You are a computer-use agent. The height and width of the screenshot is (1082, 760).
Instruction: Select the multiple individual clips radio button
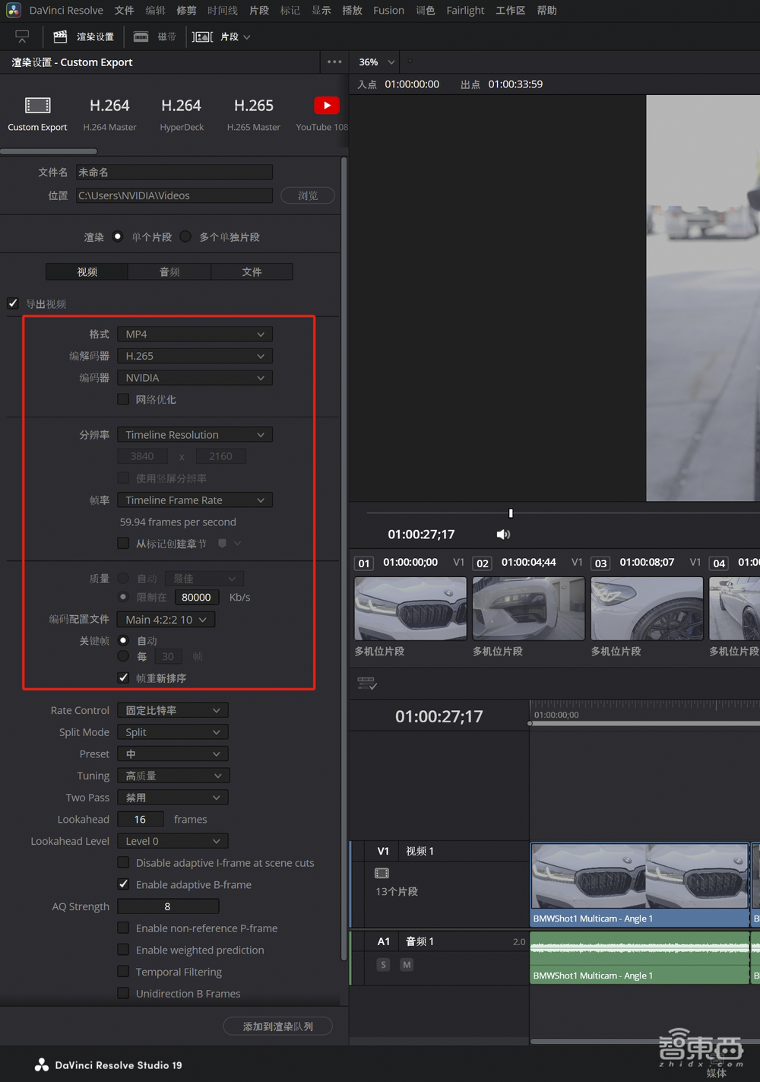point(185,236)
